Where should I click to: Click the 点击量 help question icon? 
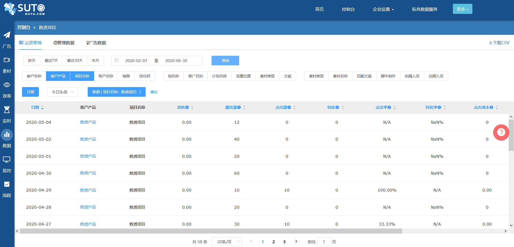click(289, 107)
